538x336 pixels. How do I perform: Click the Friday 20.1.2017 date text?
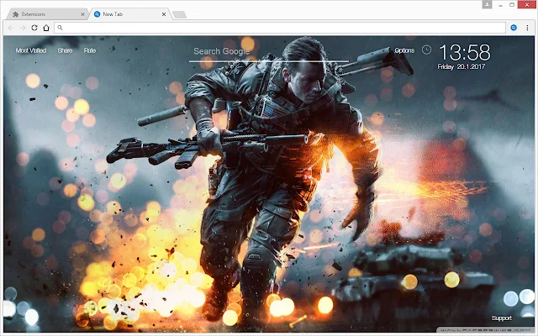[x=462, y=66]
